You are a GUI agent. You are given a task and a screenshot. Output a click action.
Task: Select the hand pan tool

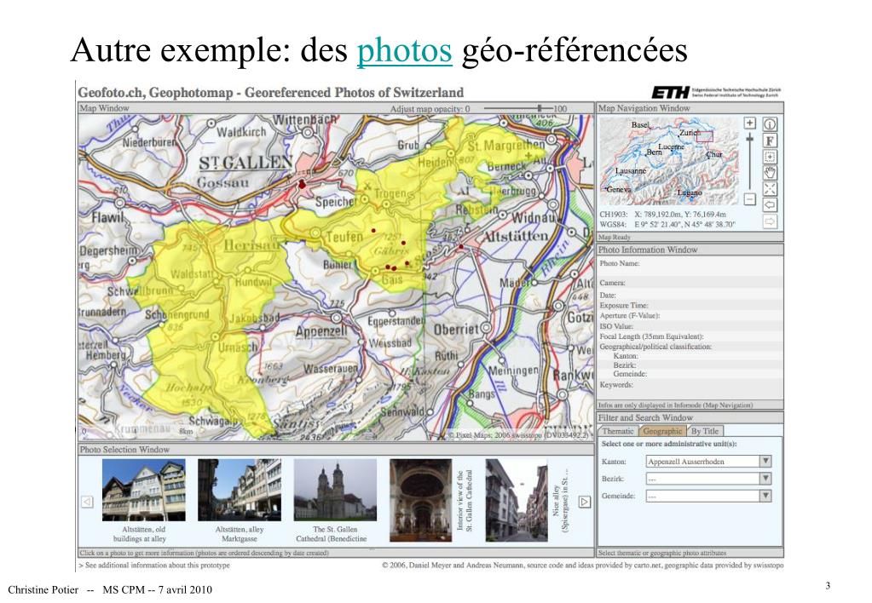point(770,173)
